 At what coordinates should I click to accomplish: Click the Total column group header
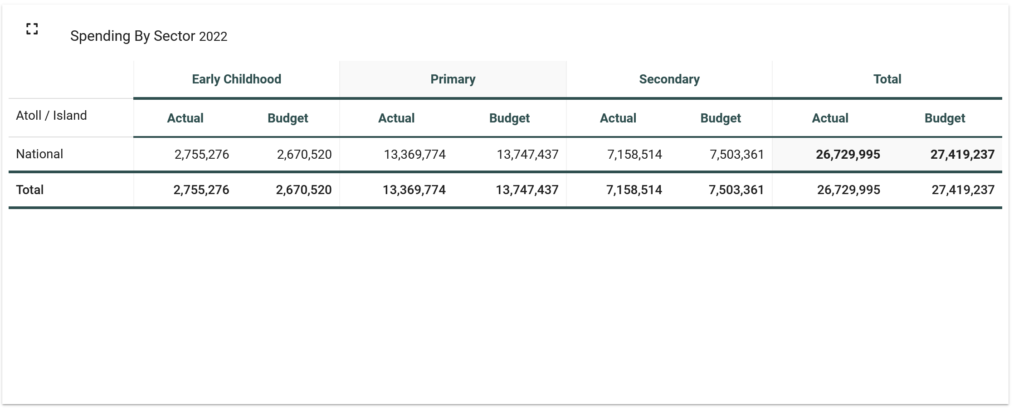887,79
